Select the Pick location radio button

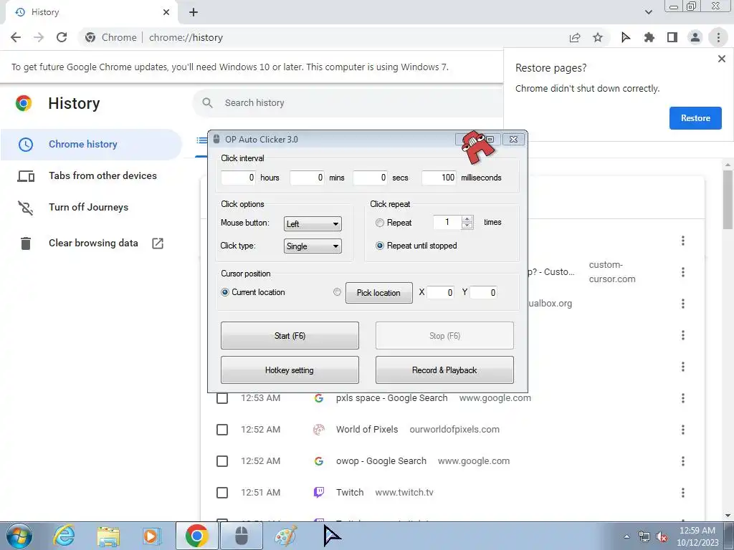click(337, 292)
